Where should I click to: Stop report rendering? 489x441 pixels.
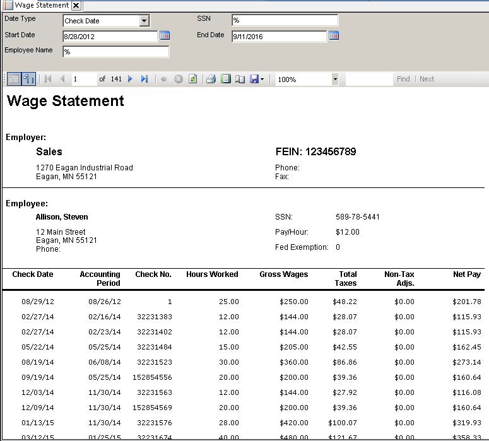[179, 79]
